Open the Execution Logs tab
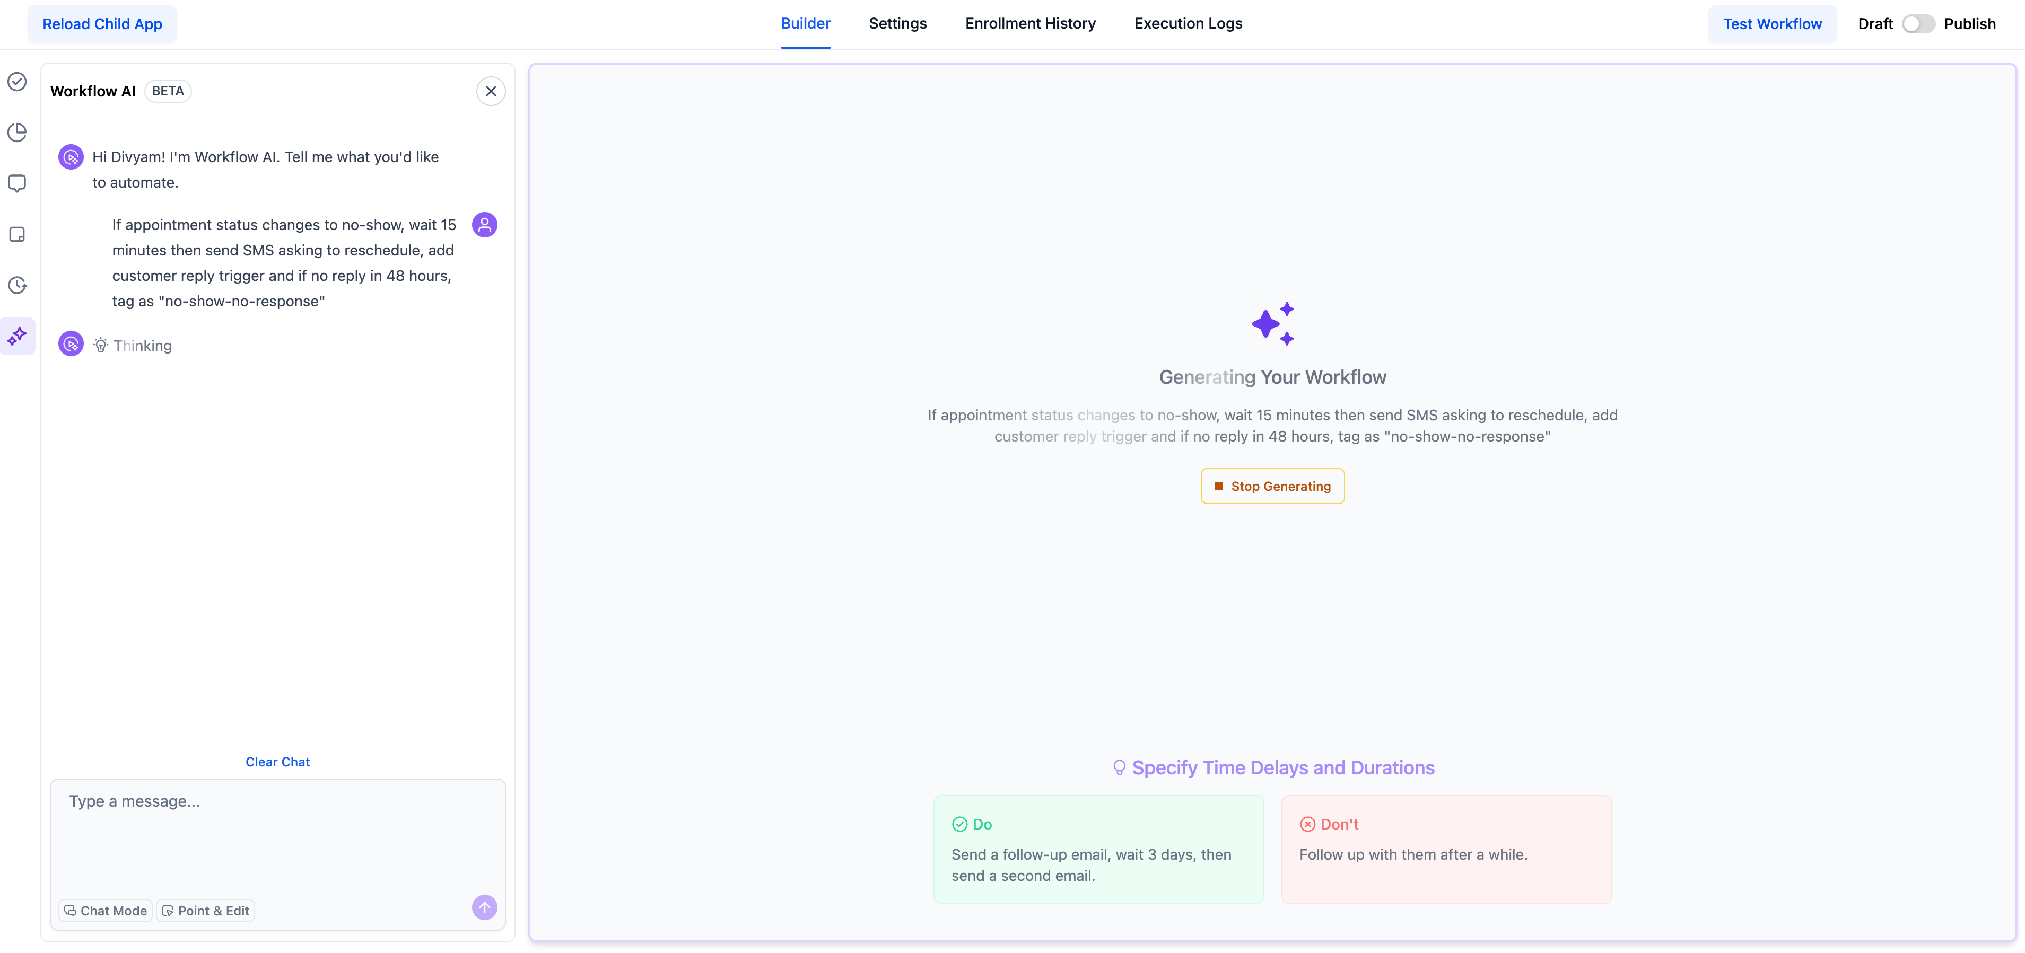Image resolution: width=2025 pixels, height=953 pixels. pos(1188,23)
